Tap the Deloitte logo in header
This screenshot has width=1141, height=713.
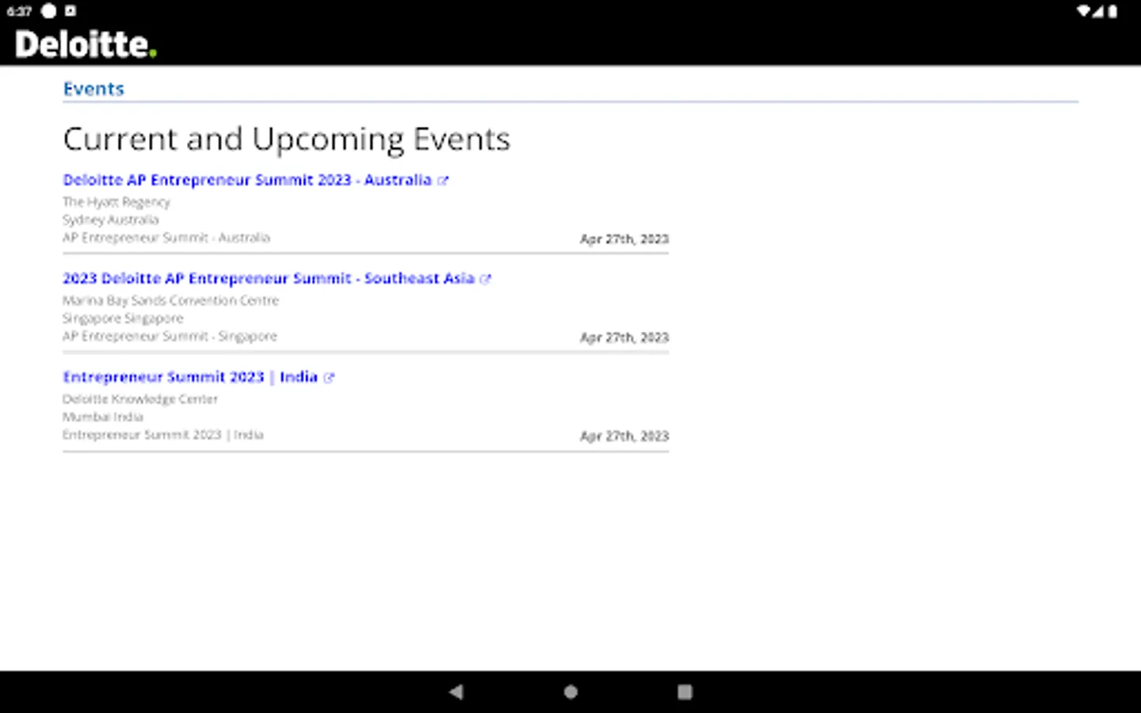[x=86, y=44]
